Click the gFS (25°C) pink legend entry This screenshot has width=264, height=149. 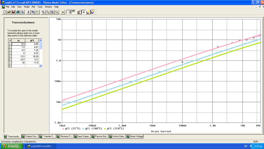(x=71, y=129)
